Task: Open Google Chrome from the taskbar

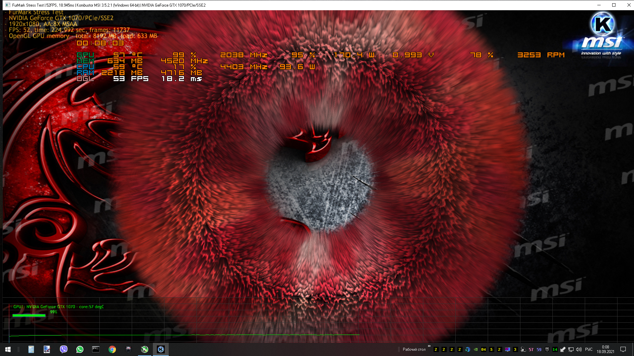Action: click(x=112, y=349)
